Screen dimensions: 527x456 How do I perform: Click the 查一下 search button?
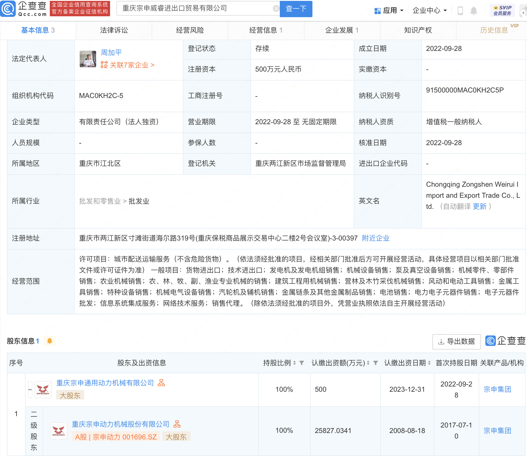pos(296,9)
